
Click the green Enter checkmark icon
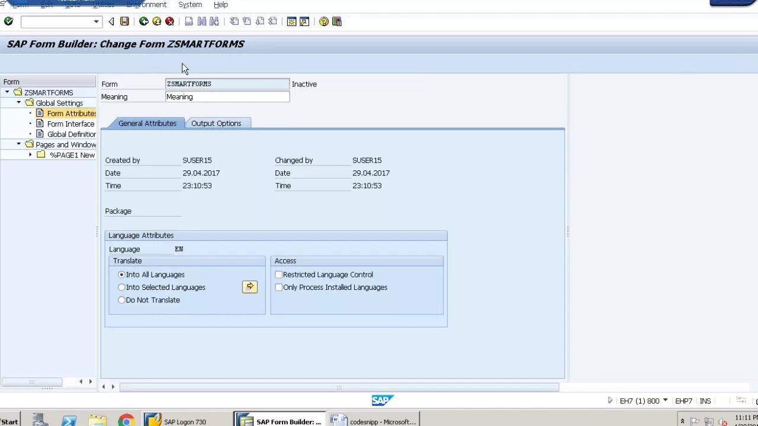click(x=8, y=21)
